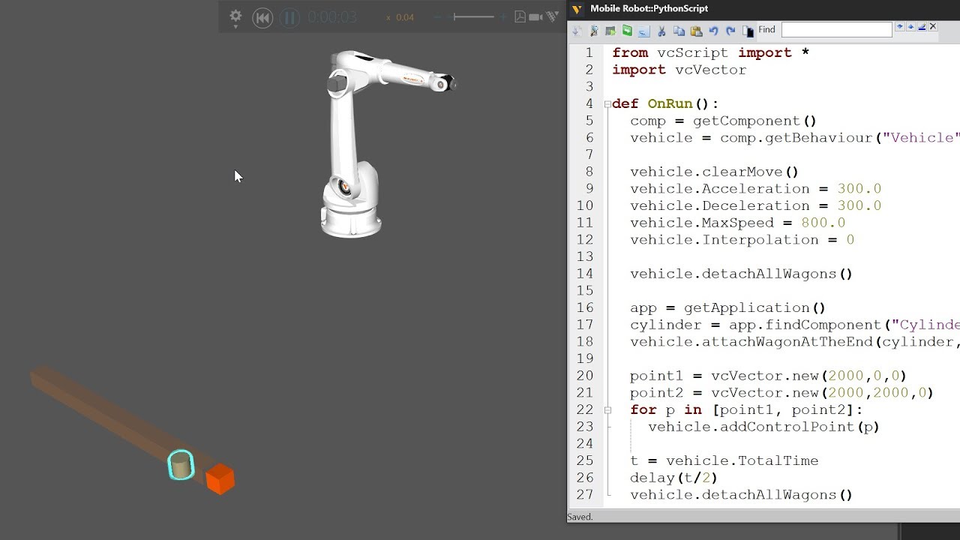The height and width of the screenshot is (540, 960).
Task: Click the Cut scissors icon
Action: coord(661,31)
